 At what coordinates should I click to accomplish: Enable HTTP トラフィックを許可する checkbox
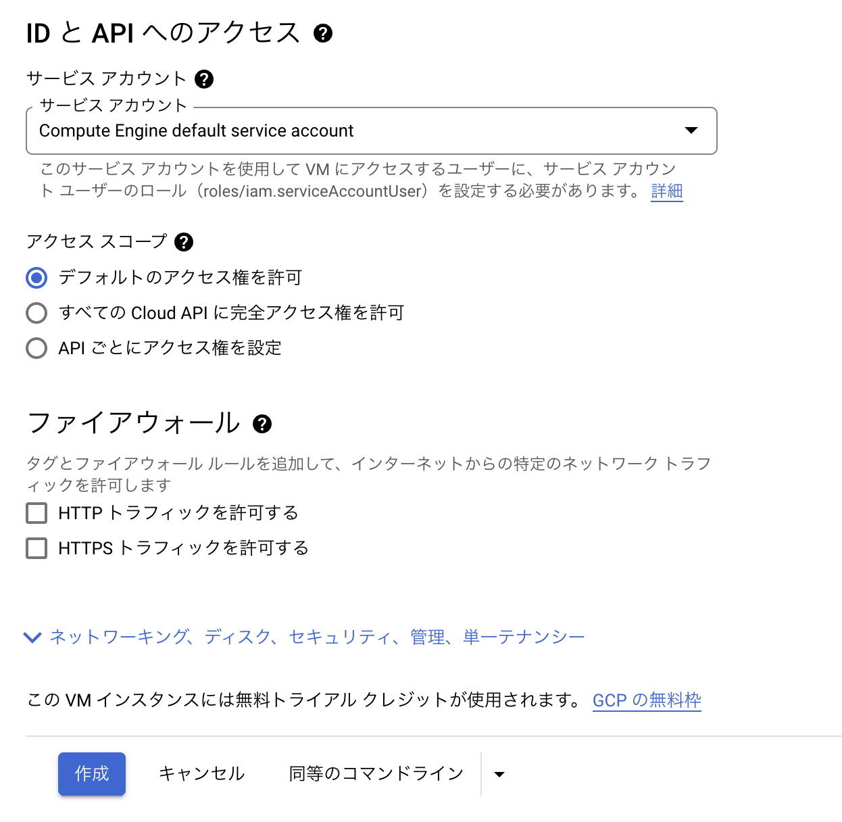36,513
